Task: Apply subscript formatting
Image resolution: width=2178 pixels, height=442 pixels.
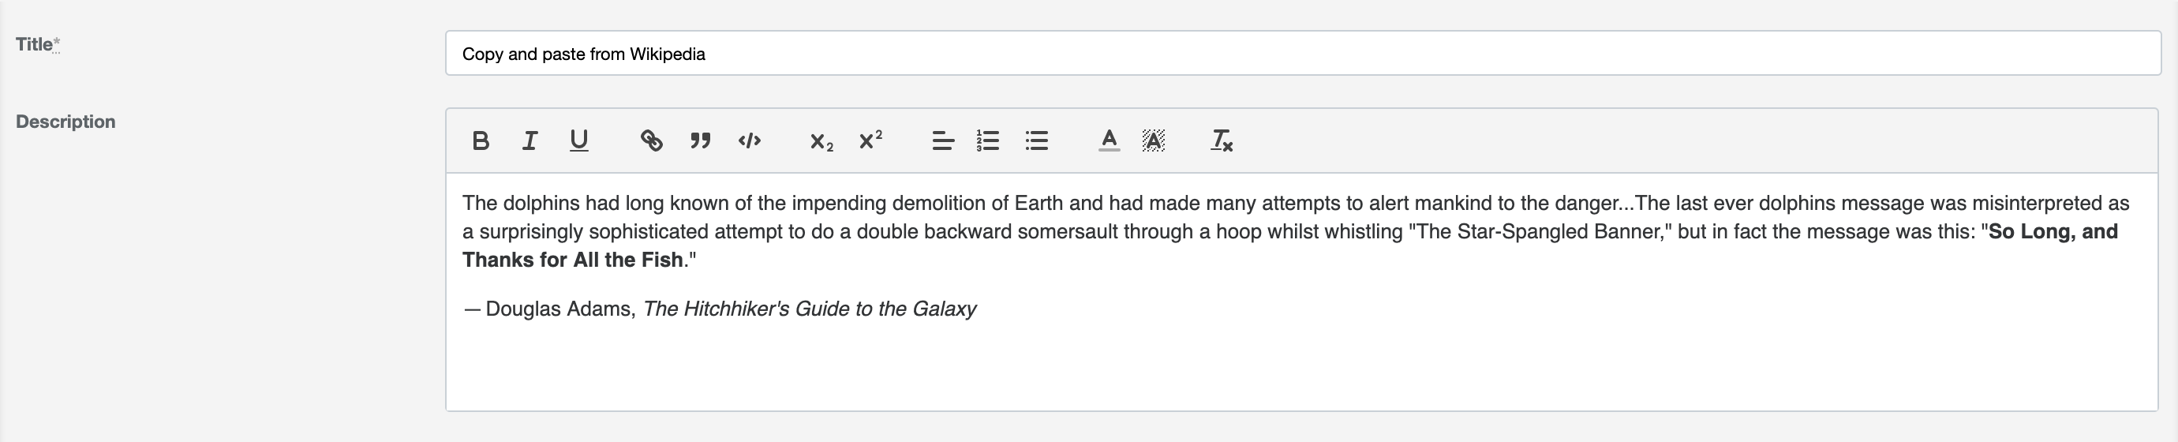Action: (x=821, y=140)
